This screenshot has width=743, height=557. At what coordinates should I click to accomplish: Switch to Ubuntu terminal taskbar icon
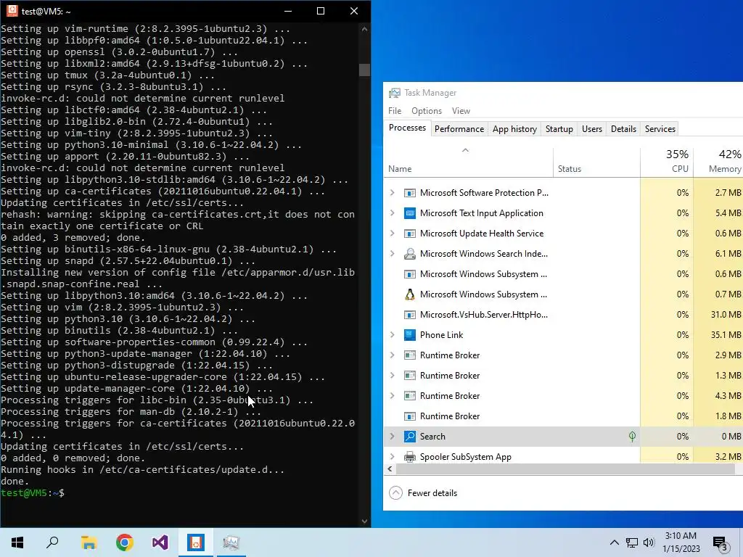pyautogui.click(x=195, y=542)
